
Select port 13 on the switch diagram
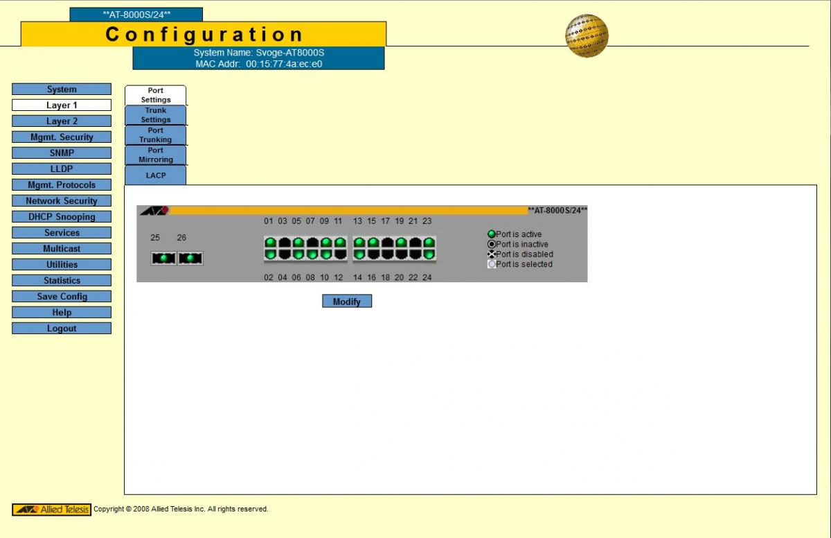[x=359, y=243]
